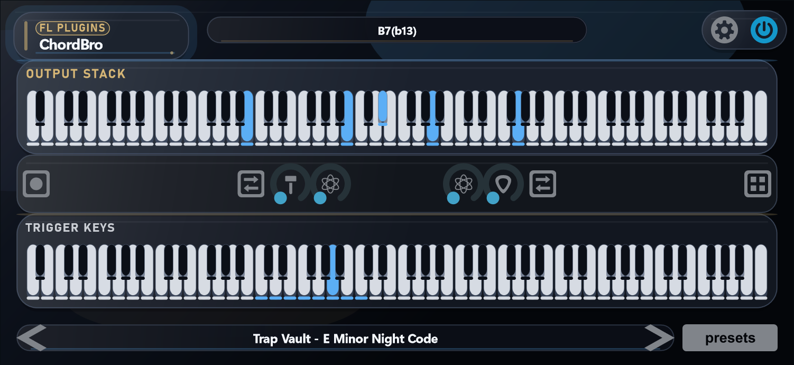This screenshot has height=365, width=794.
Task: Select the left swap/transfer icon
Action: (x=251, y=184)
